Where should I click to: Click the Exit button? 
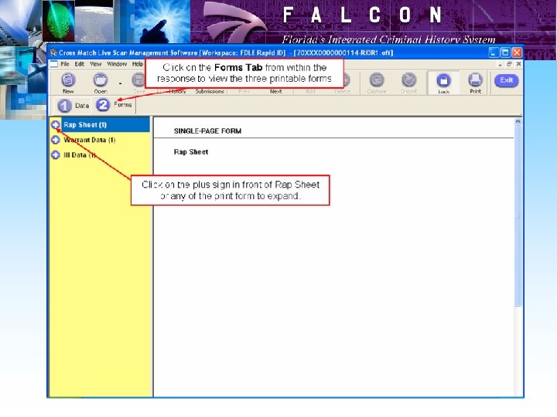point(506,80)
